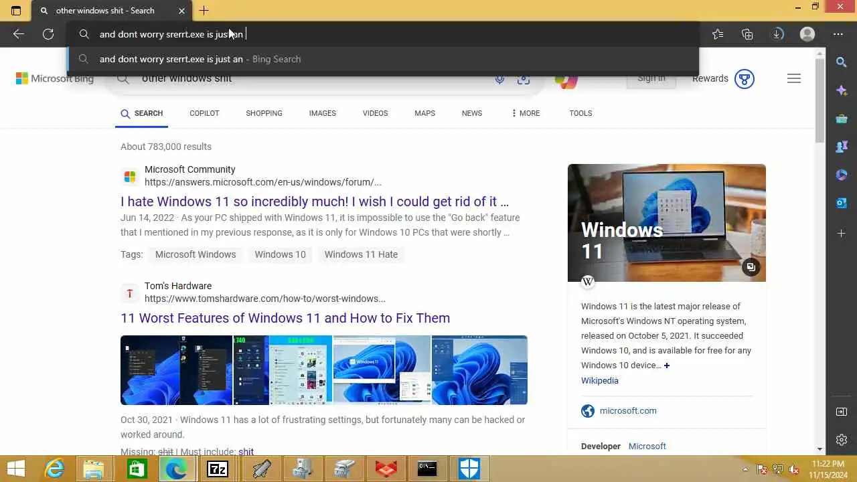The width and height of the screenshot is (857, 482).
Task: Click the Microsoft Windows tag
Action: click(196, 254)
